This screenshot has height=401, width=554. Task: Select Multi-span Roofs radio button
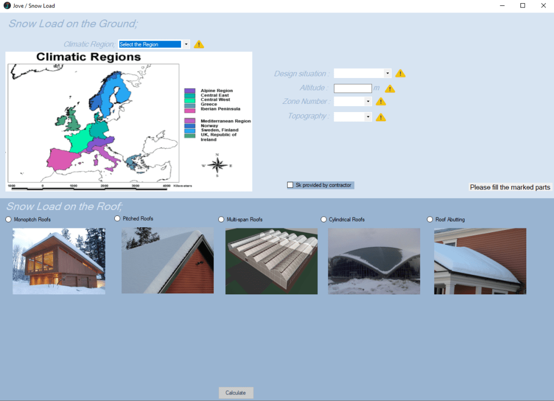click(x=221, y=220)
